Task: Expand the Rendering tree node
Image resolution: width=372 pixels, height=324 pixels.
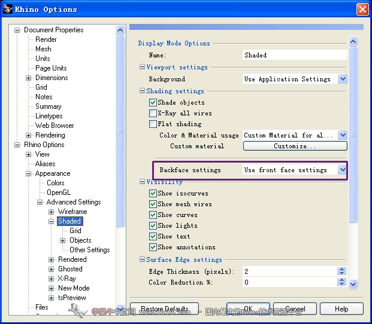Action: click(28, 135)
